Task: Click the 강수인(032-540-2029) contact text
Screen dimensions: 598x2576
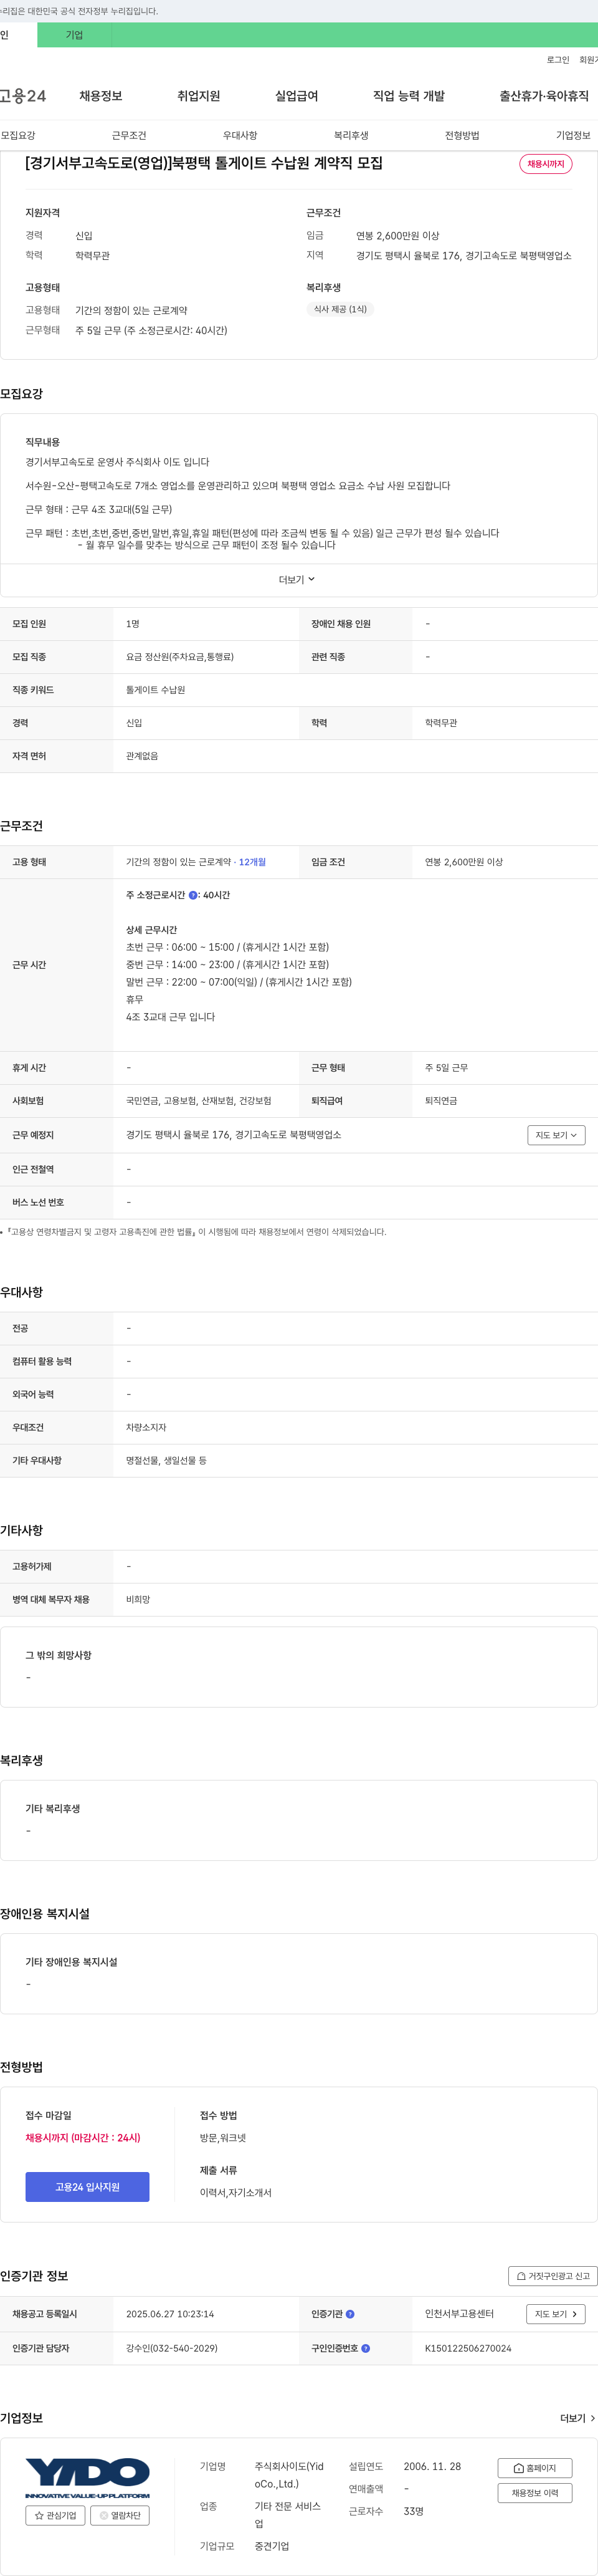Action: coord(171,2348)
